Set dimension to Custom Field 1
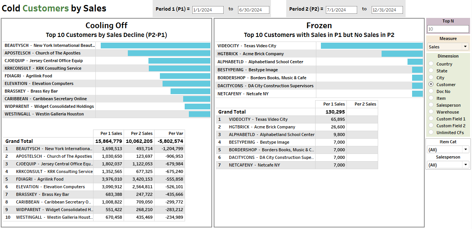The width and height of the screenshot is (472, 229). 431,119
